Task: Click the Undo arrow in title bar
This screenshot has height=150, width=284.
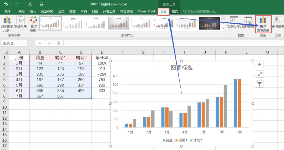Action: coord(6,4)
